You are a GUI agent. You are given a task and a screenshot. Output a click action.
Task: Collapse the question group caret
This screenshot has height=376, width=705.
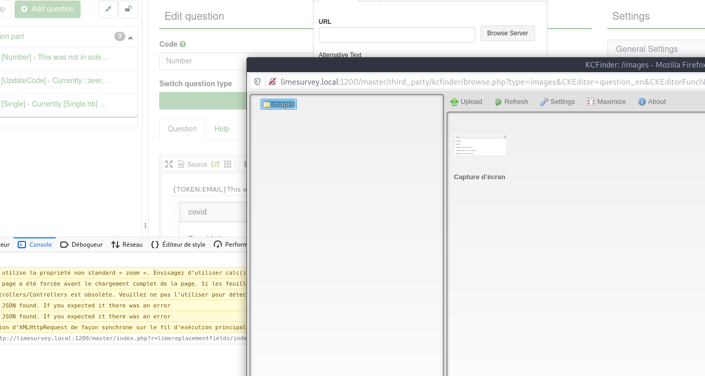click(130, 37)
